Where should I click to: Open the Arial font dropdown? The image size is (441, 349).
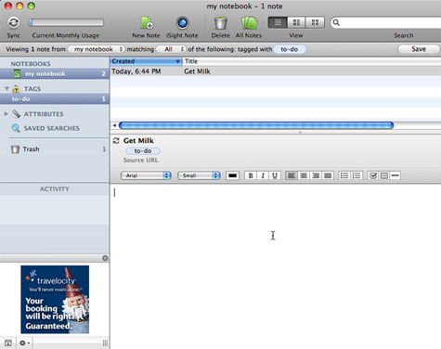pyautogui.click(x=146, y=175)
